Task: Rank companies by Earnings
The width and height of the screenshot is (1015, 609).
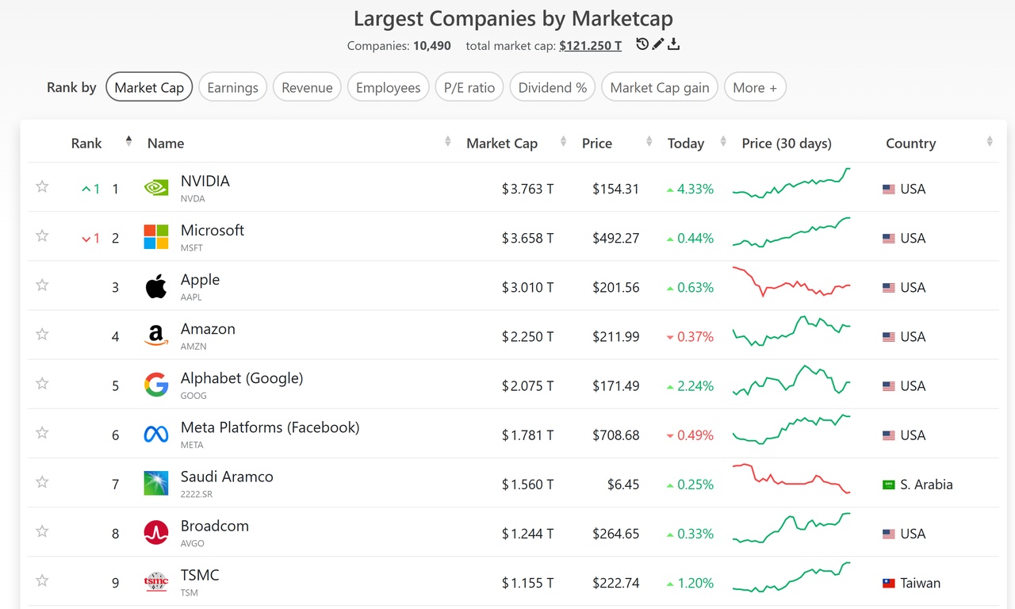Action: click(232, 87)
